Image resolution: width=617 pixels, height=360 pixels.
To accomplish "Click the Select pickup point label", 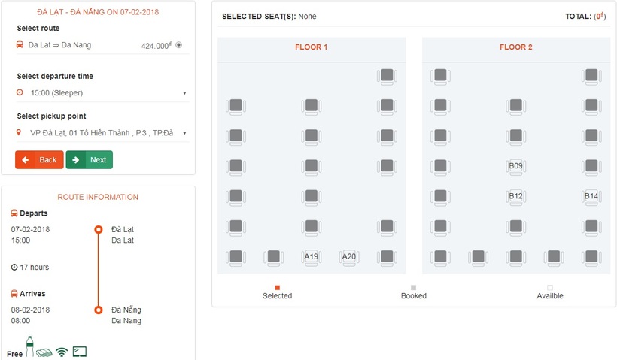I will click(52, 116).
